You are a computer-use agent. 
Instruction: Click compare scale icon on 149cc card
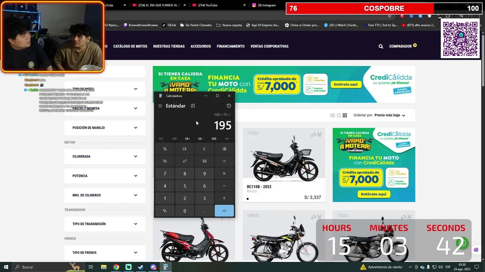point(313,217)
